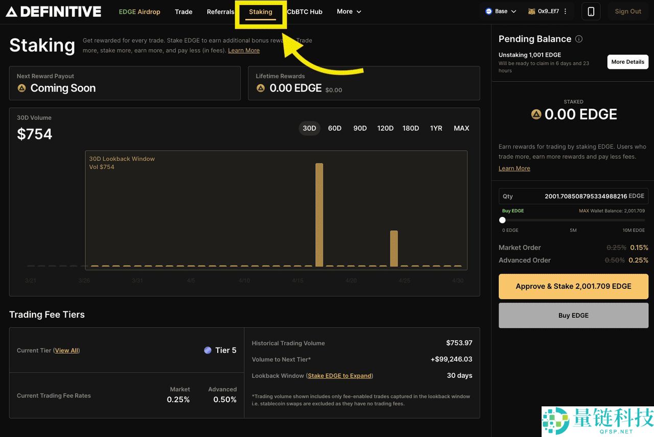Switch chart lookback to MAX
The width and height of the screenshot is (654, 437).
461,128
